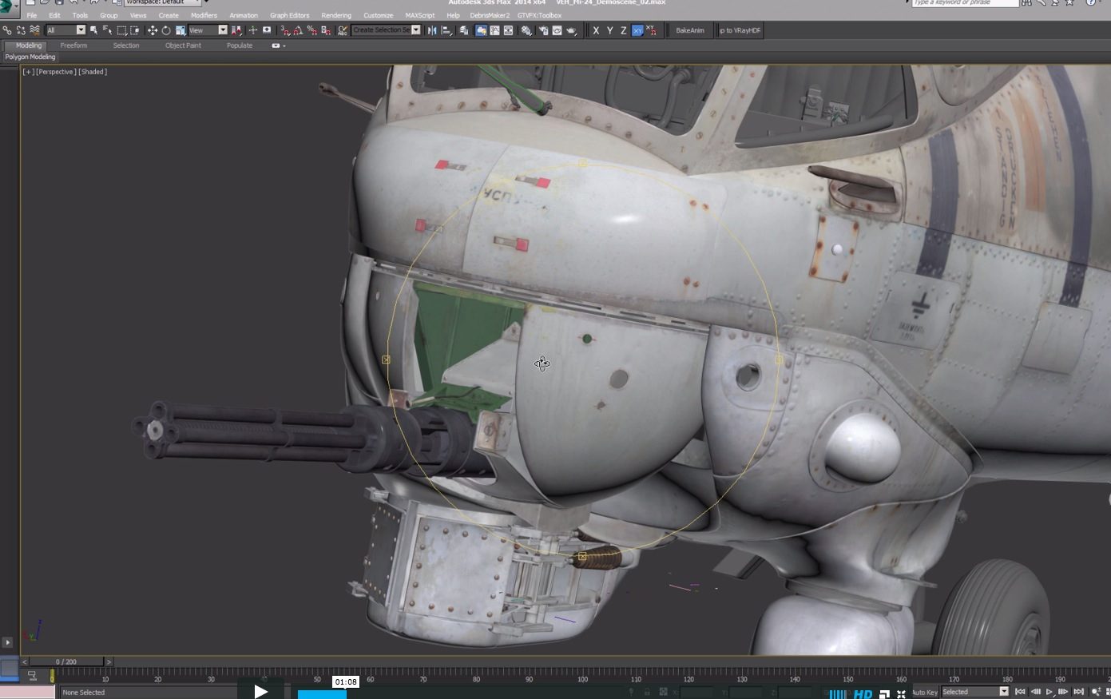Screen dimensions: 1111x699
Task: Open the Align tool
Action: pos(446,30)
